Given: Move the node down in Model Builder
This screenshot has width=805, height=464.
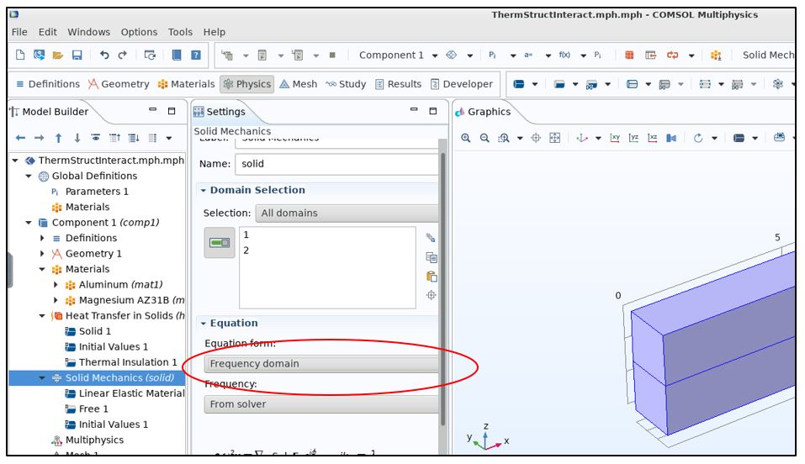Looking at the screenshot, I should click(77, 138).
